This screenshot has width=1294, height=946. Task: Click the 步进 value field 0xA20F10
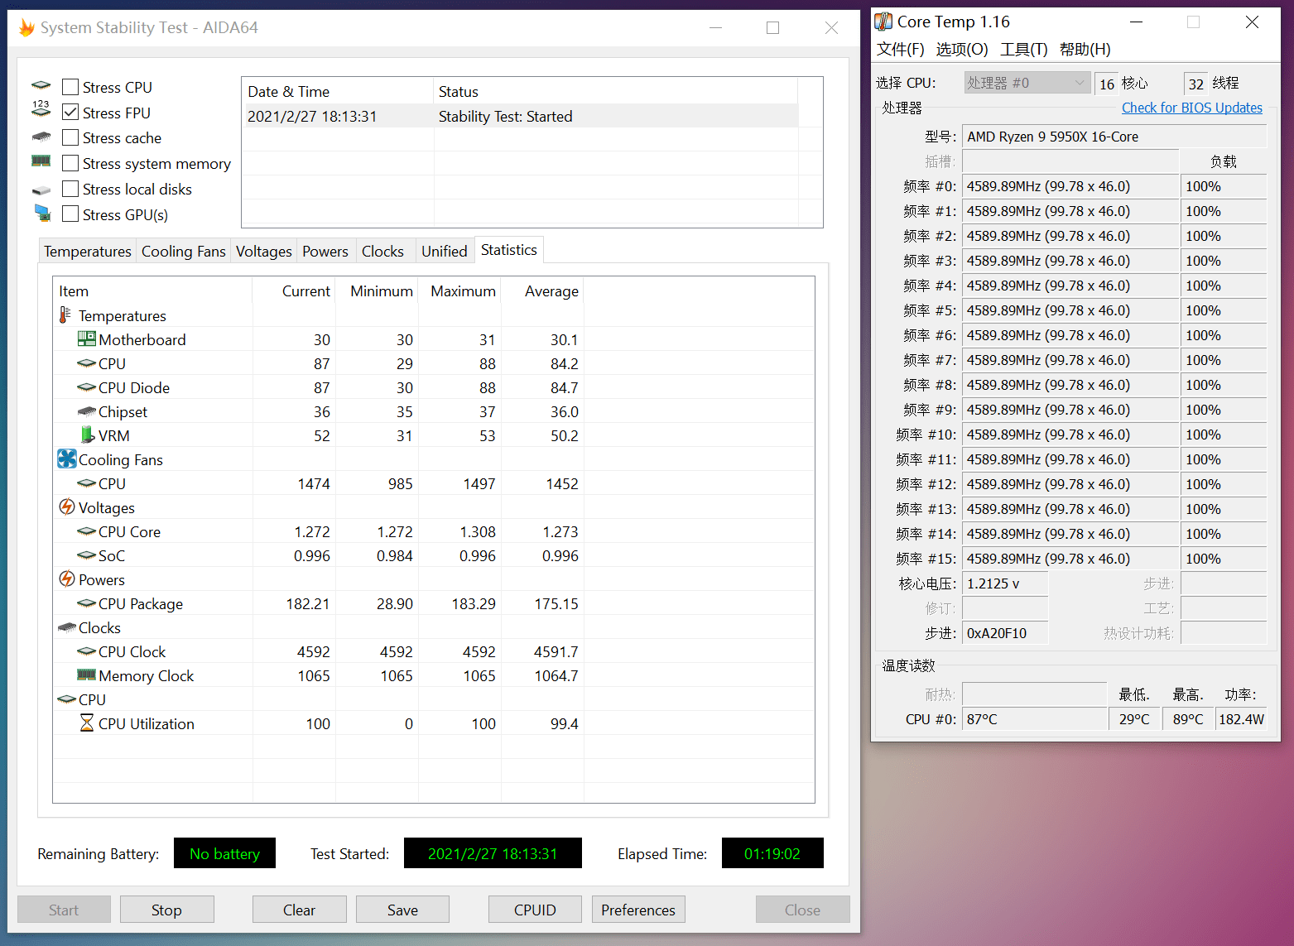pos(1006,633)
